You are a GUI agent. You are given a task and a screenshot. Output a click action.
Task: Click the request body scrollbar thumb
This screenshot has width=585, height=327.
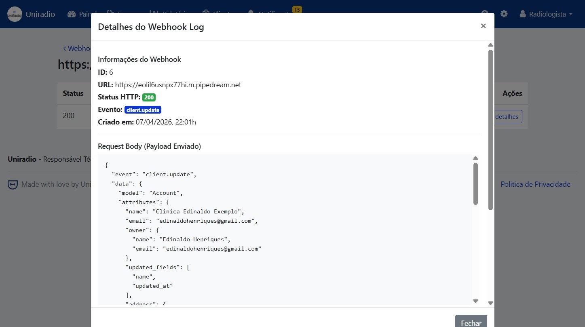475,184
